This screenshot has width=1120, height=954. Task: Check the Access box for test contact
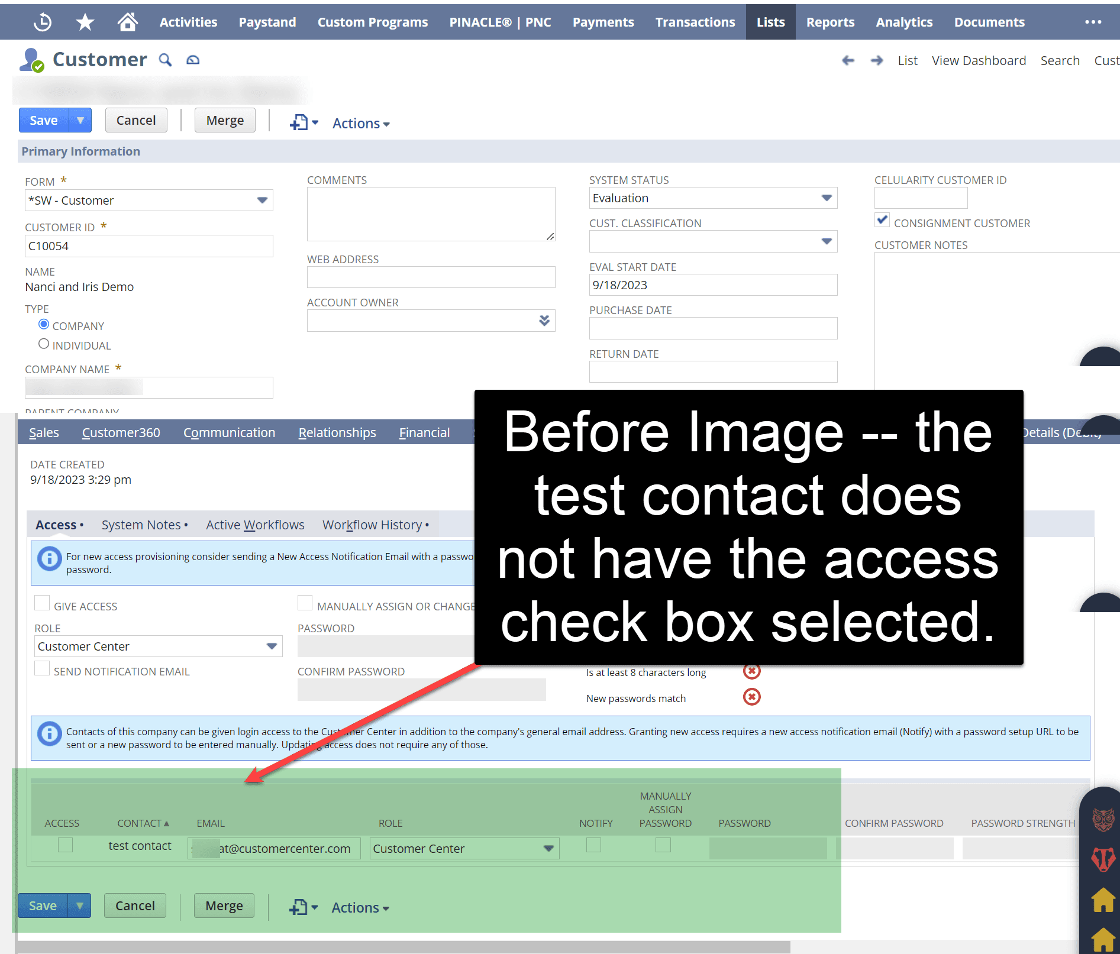[x=66, y=845]
